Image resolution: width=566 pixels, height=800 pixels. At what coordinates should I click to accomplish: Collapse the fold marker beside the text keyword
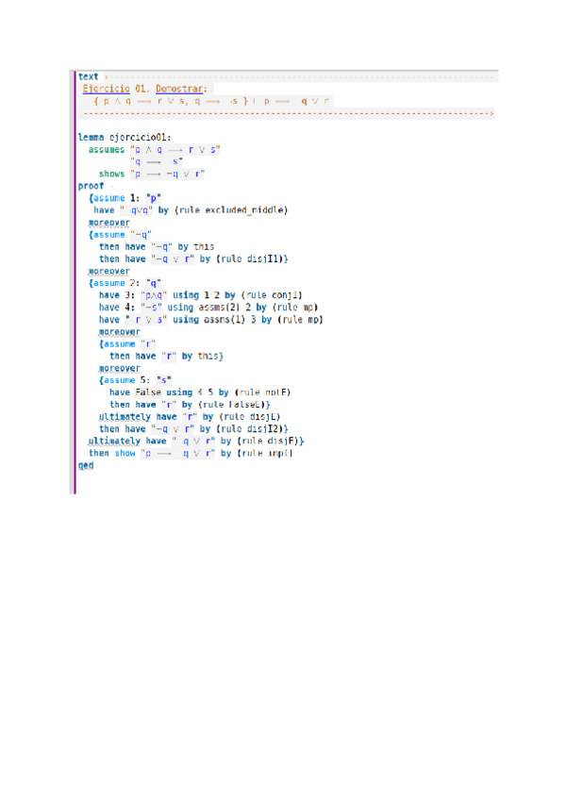[x=106, y=76]
